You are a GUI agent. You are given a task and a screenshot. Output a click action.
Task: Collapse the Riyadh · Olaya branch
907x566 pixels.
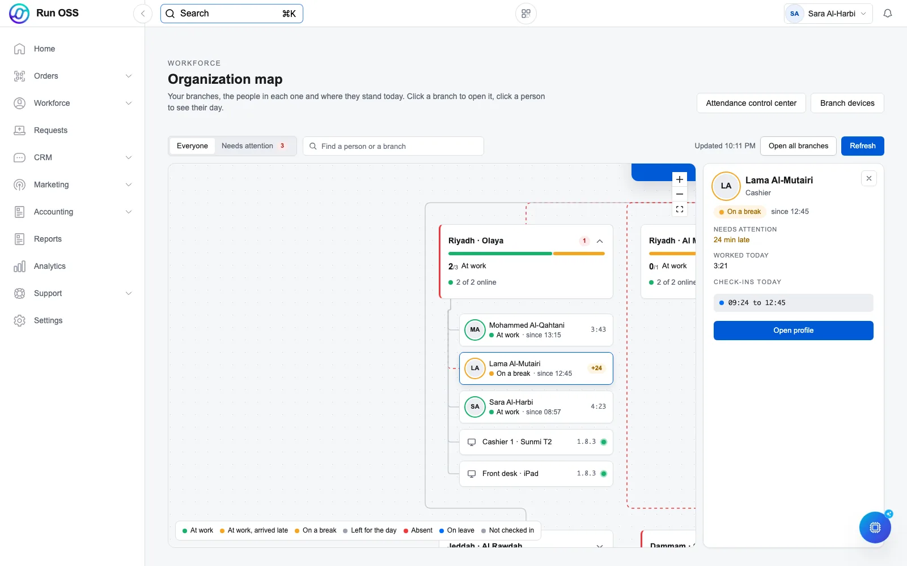600,241
